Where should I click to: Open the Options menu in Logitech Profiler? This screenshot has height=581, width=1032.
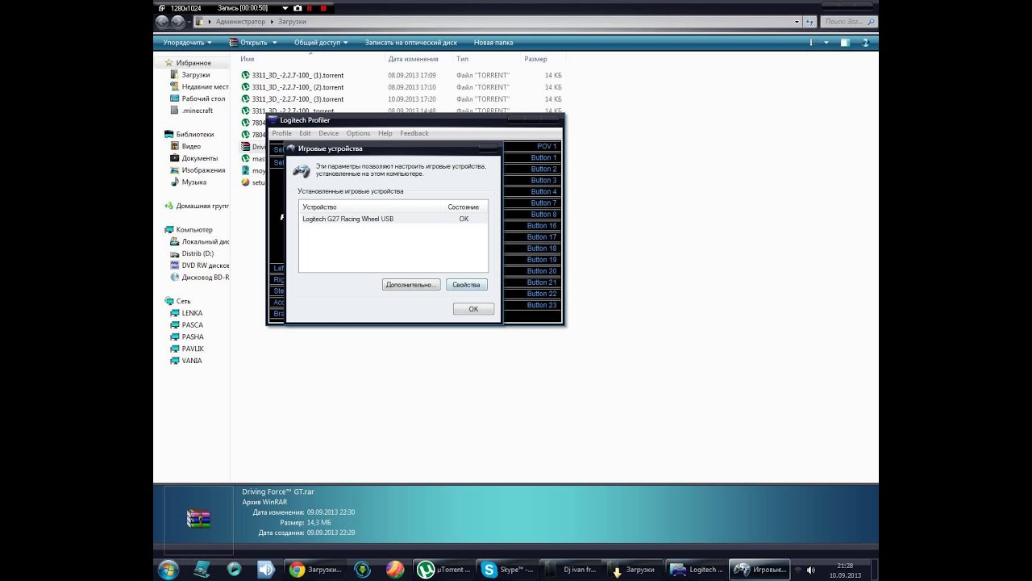pos(358,133)
